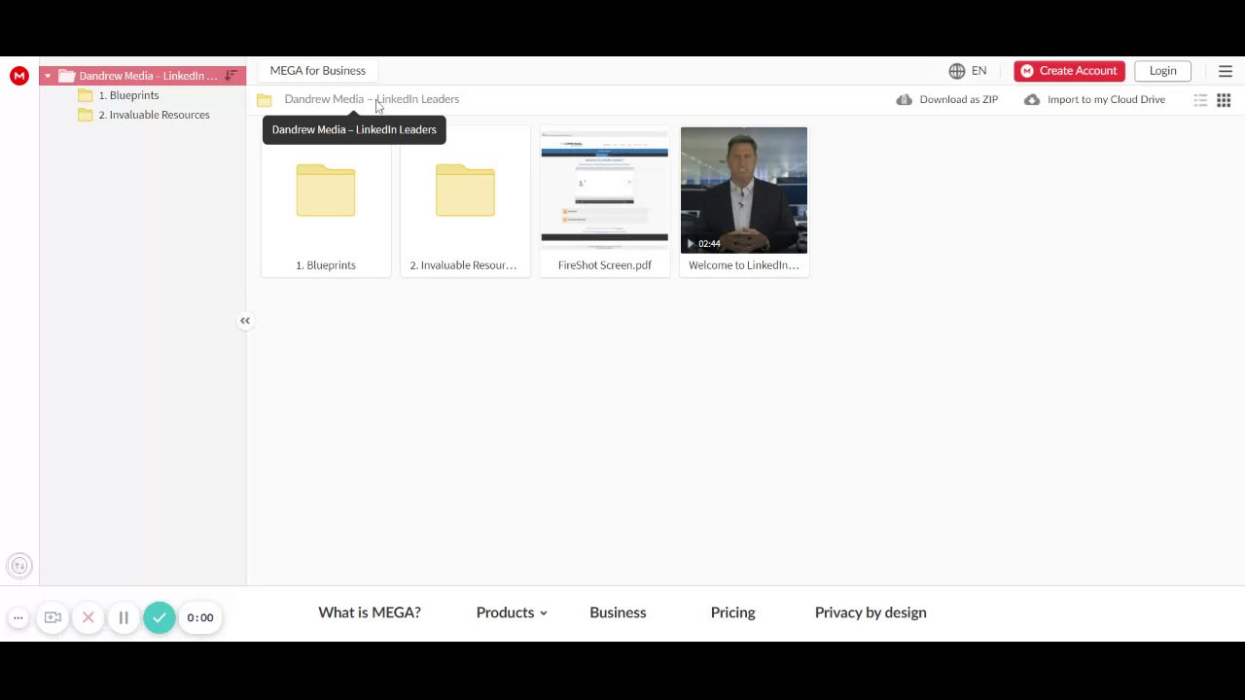
Task: Toggle recorder webcam icon
Action: point(53,617)
